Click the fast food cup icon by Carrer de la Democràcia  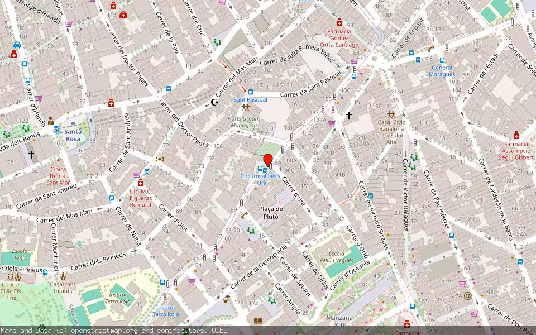(x=226, y=299)
